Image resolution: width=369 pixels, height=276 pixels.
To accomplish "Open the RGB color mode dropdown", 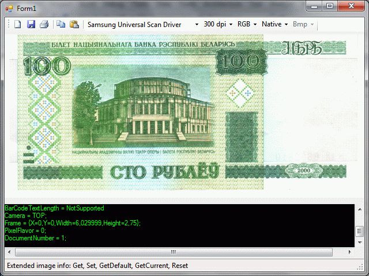I will click(x=247, y=24).
